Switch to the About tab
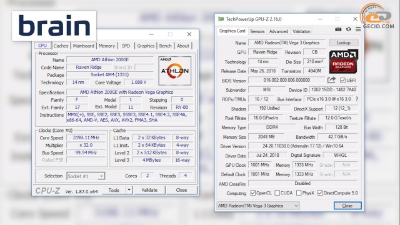 pyautogui.click(x=183, y=46)
